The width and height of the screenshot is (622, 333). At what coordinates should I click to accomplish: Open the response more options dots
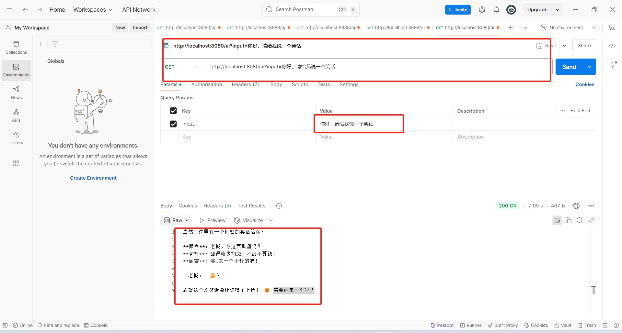click(x=591, y=206)
